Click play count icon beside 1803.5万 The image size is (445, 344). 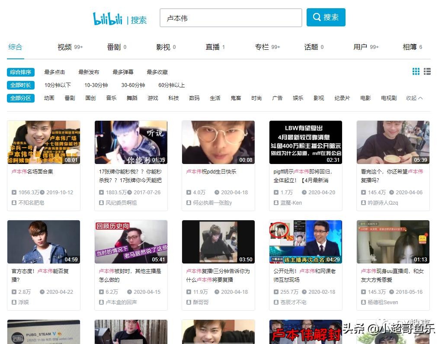[101, 192]
